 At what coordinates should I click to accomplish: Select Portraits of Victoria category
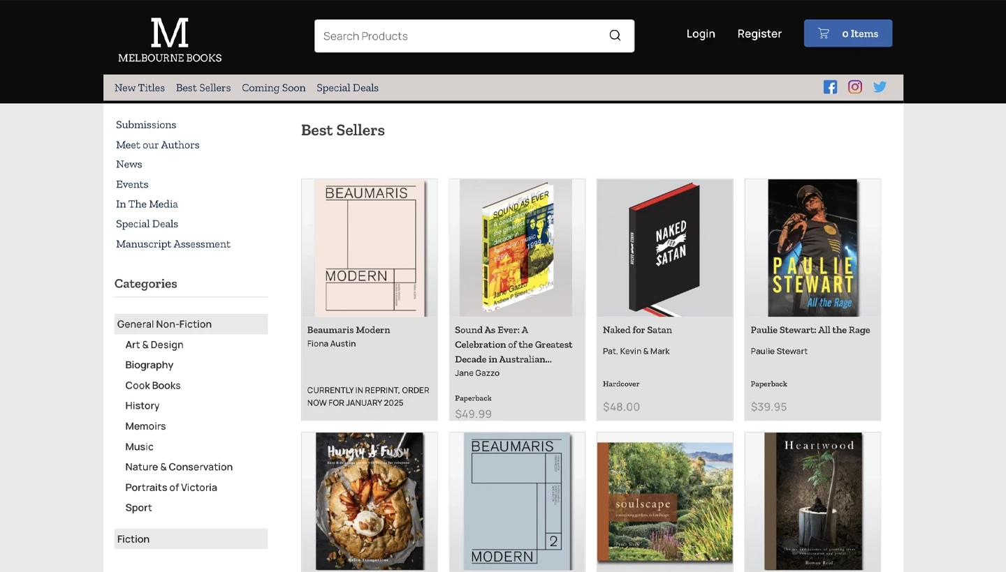171,488
